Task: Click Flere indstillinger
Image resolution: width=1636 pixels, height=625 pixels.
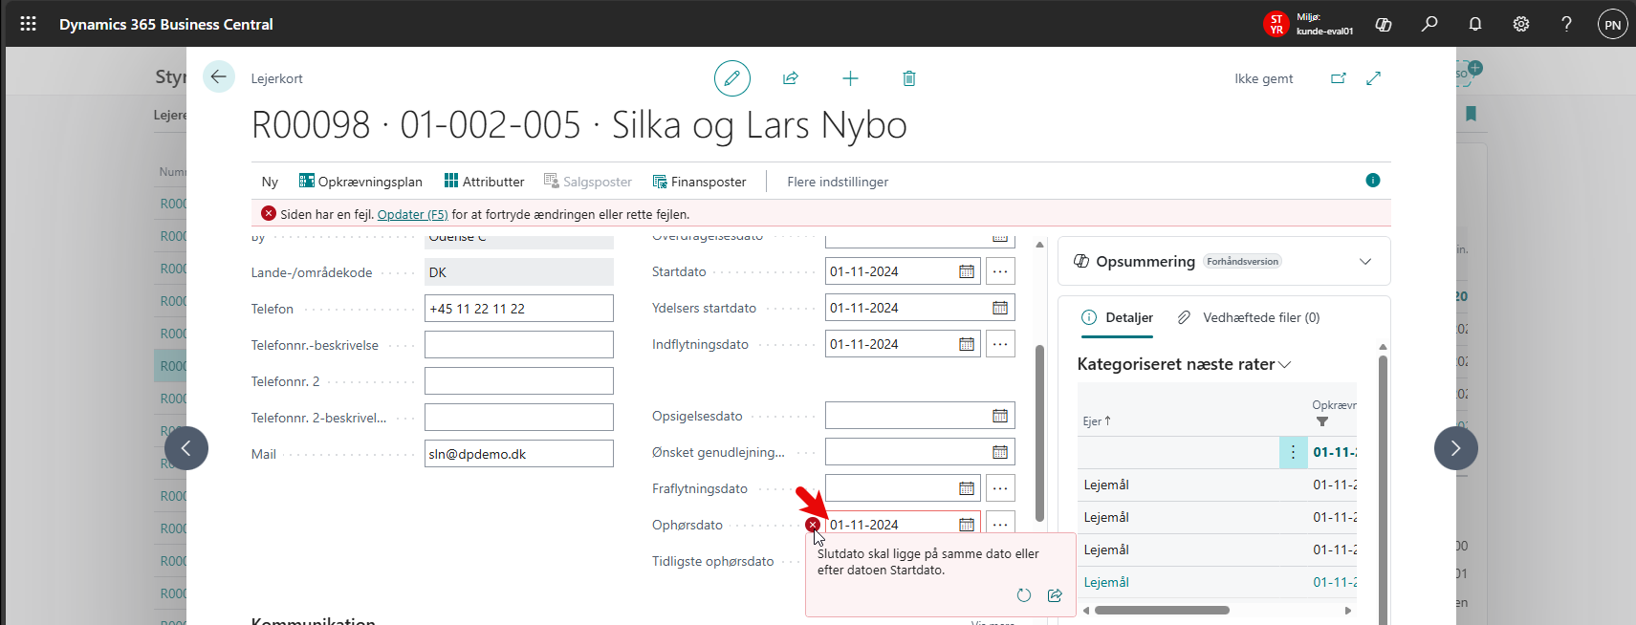Action: point(838,182)
